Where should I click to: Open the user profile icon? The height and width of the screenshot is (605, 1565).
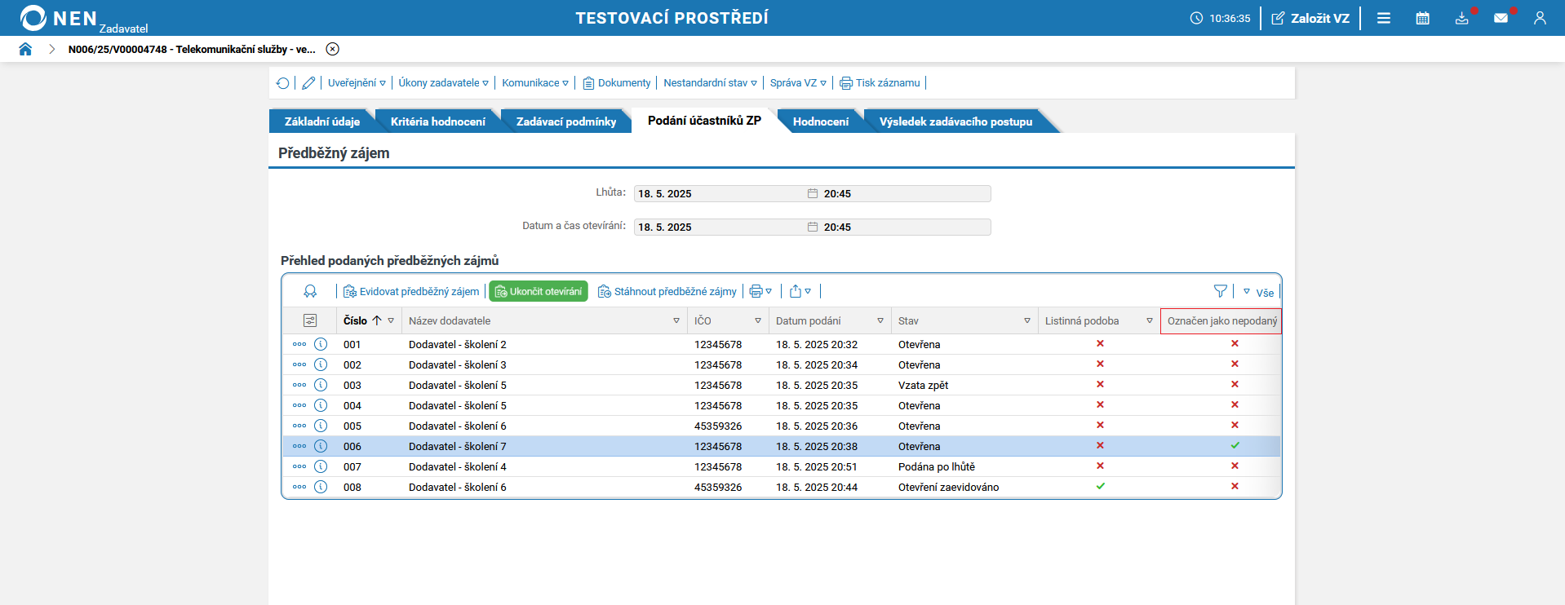point(1540,18)
